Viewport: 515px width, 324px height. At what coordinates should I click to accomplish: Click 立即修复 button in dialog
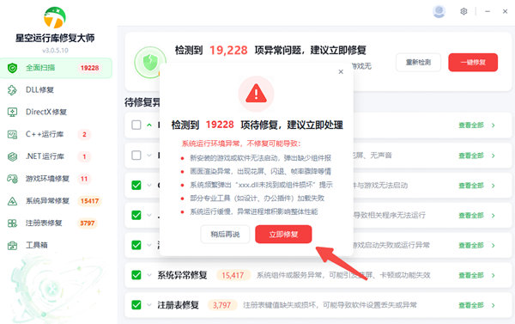[283, 235]
